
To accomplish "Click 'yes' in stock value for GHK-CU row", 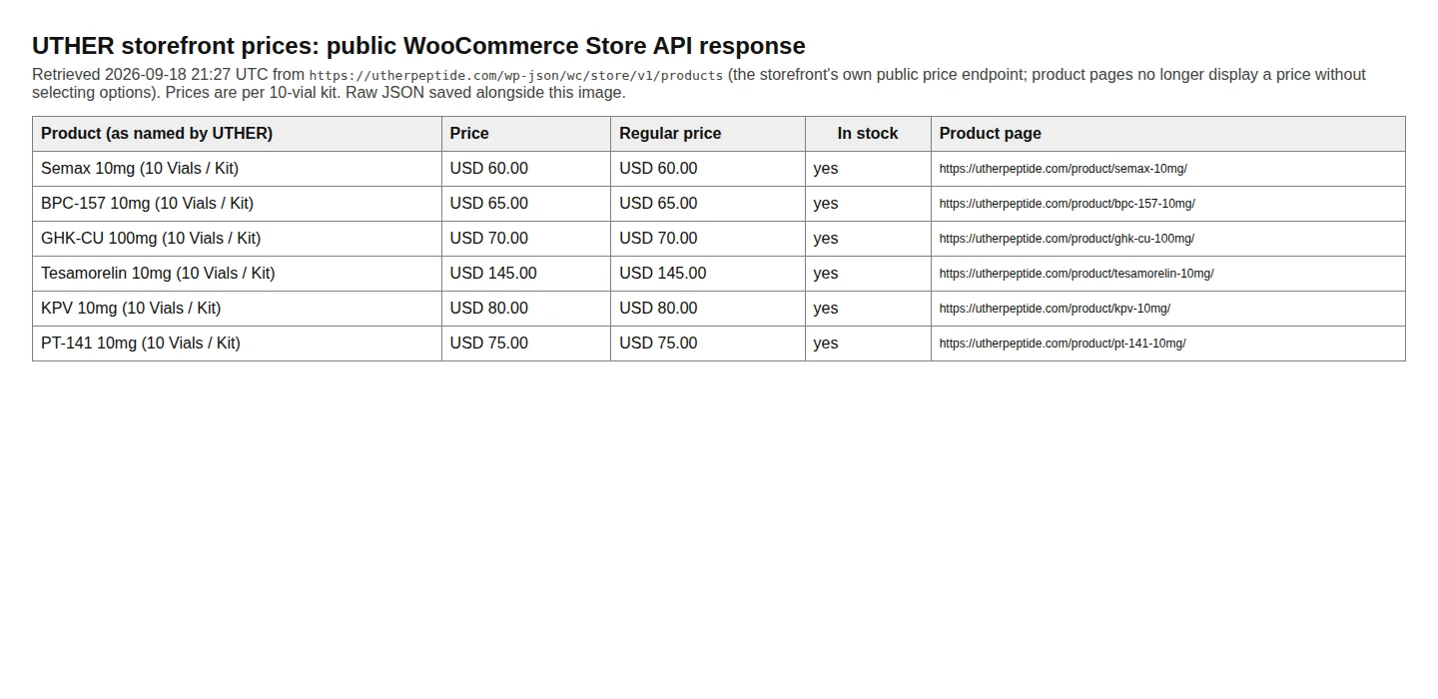I will pyautogui.click(x=826, y=239).
